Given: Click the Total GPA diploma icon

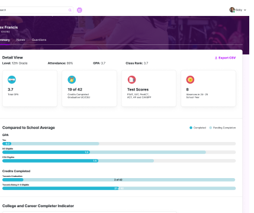Looking at the screenshot, I should tap(12, 80).
